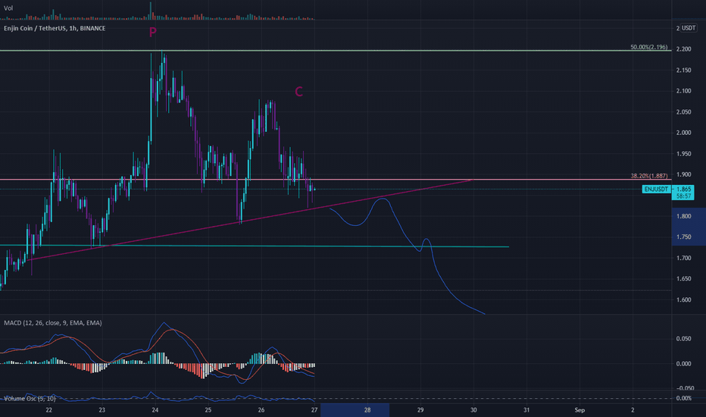Click date 27 on the time axis

314,410
